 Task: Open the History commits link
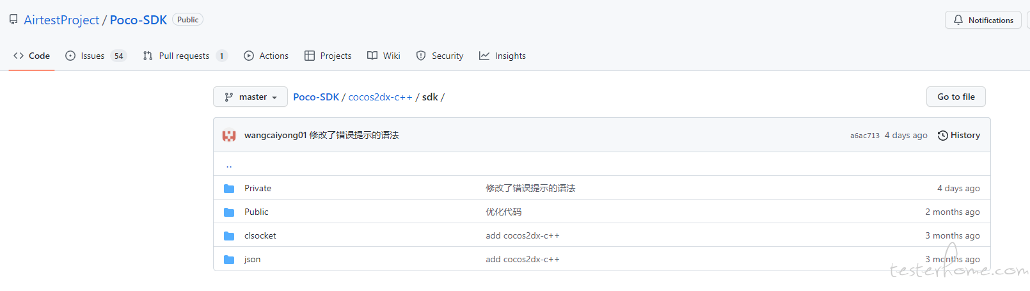coord(959,135)
